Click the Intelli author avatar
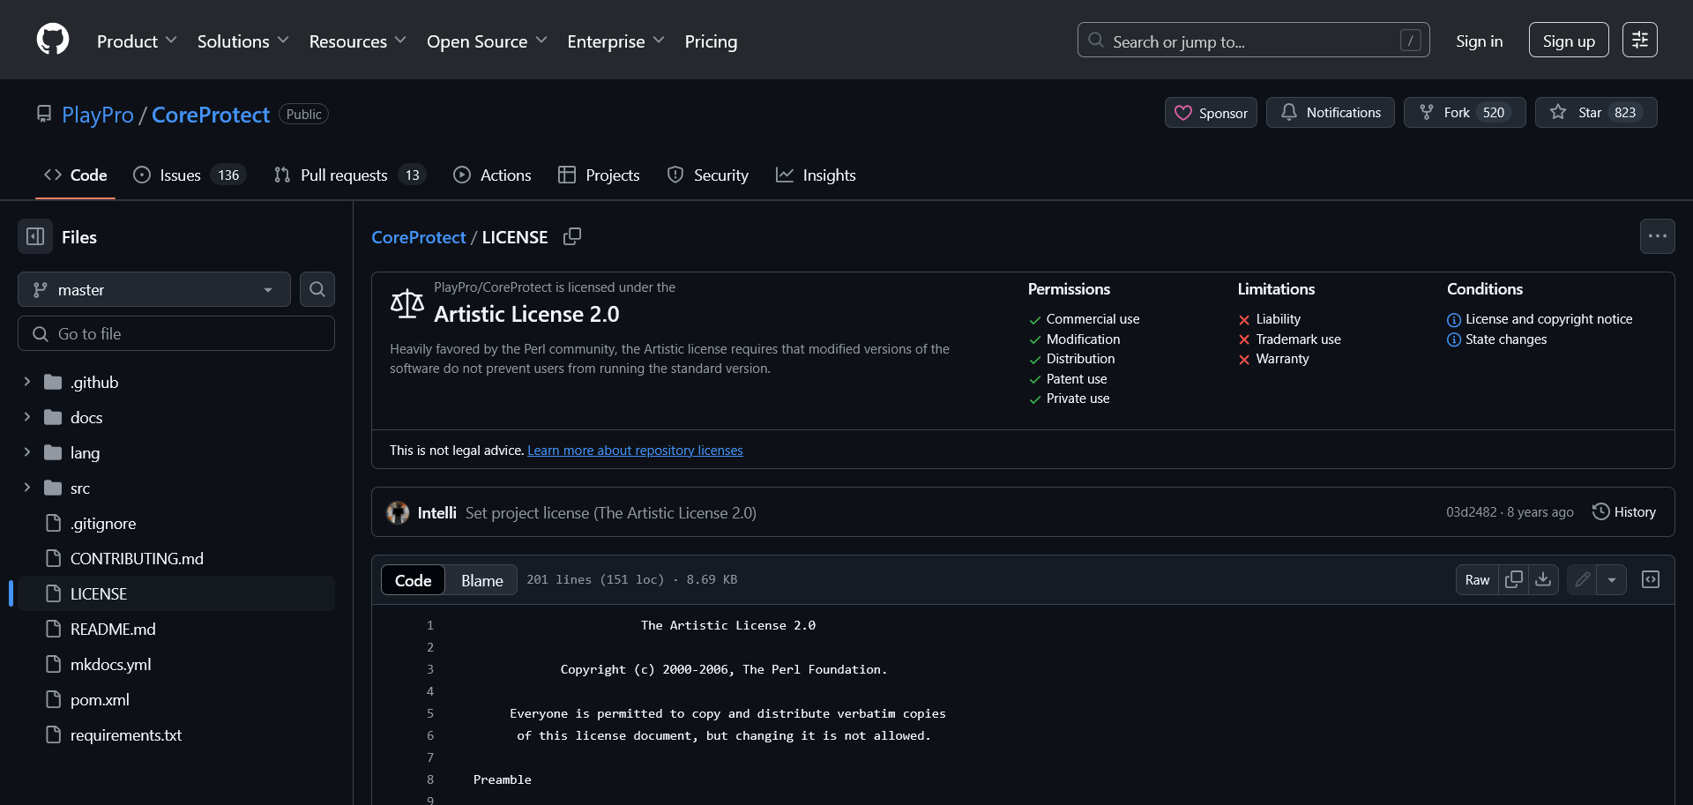This screenshot has height=805, width=1693. pos(398,512)
